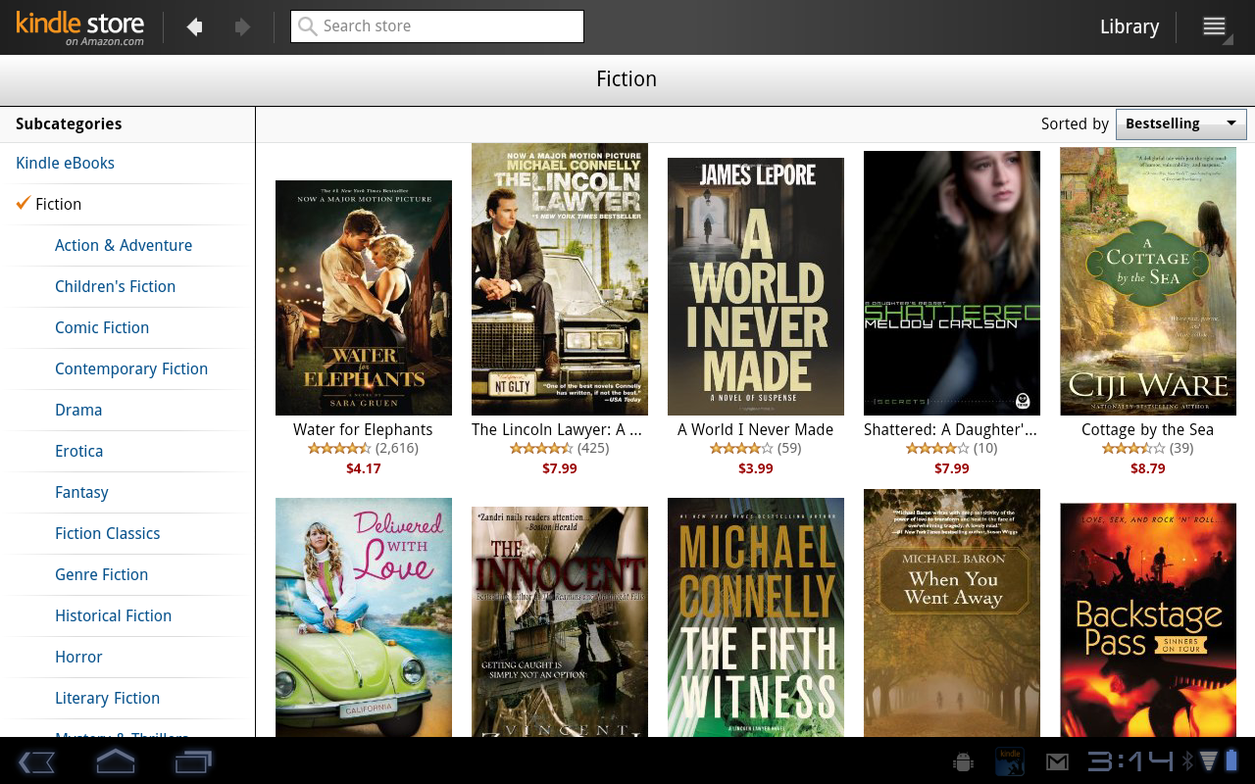Expand the Sorted by Bestselling dropdown
The image size is (1255, 784).
[1180, 124]
